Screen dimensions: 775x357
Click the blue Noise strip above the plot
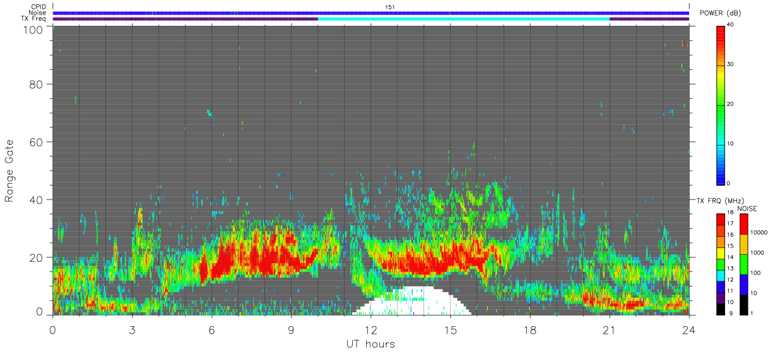point(370,13)
